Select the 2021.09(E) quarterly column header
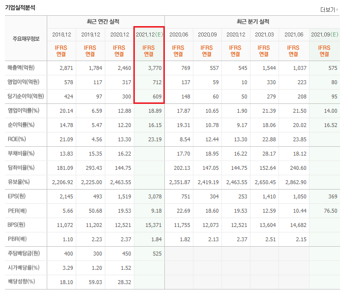Image resolution: width=342 pixels, height=291 pixels. coord(325,34)
